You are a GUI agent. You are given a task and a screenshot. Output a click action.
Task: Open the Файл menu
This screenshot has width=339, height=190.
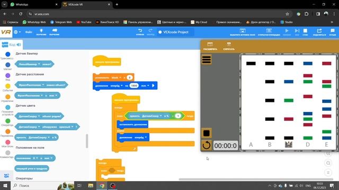29,32
